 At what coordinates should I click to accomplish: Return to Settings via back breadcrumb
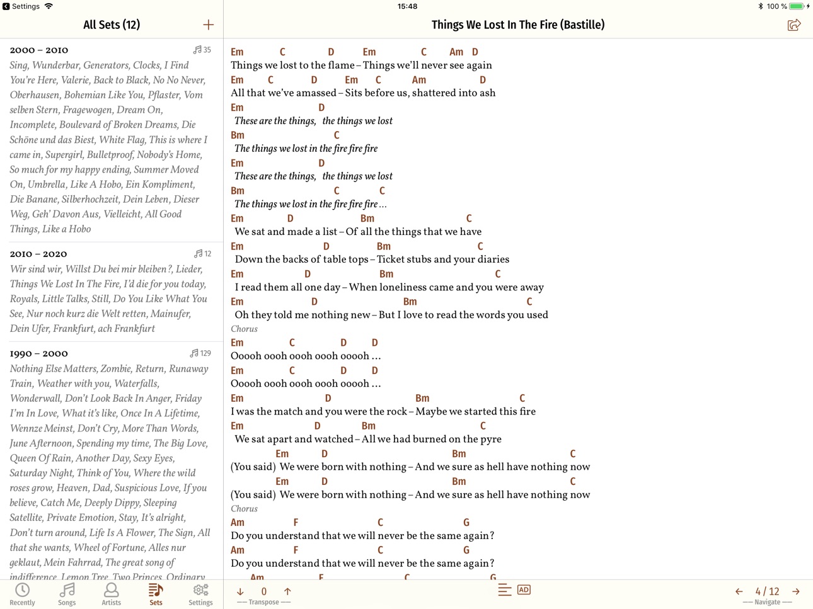tap(21, 6)
